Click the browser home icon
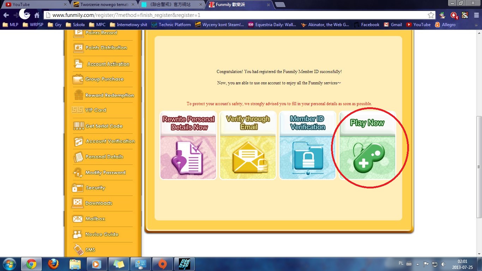This screenshot has width=482, height=271. coord(37,15)
